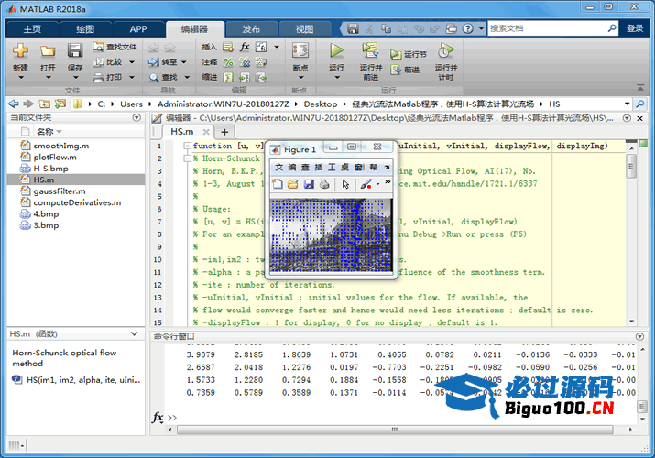Viewport: 655px width, 458px height.
Task: Click Advance (前进) button
Action: pyautogui.click(x=404, y=70)
